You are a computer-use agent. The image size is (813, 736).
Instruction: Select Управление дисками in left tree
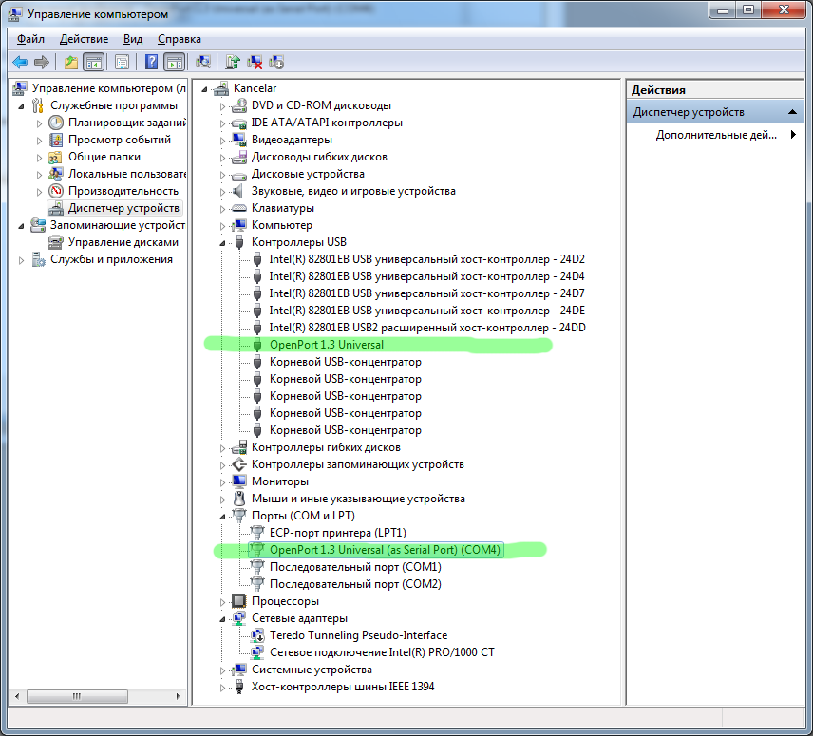tap(123, 242)
